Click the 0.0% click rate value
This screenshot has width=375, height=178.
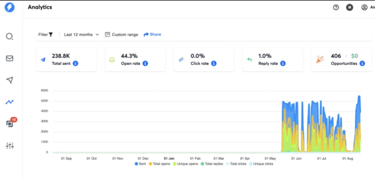pyautogui.click(x=198, y=56)
